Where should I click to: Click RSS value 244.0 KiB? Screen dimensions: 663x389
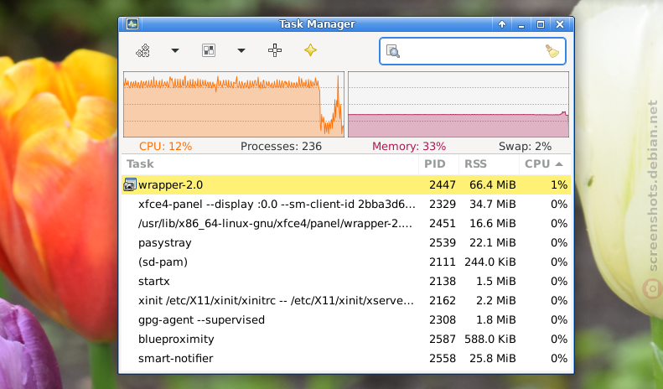coord(490,262)
